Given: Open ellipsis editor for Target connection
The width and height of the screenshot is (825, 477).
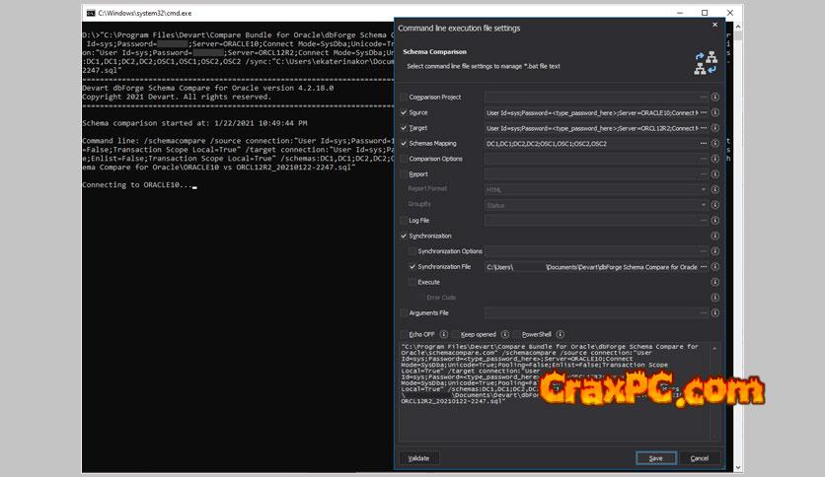Looking at the screenshot, I should tap(703, 128).
